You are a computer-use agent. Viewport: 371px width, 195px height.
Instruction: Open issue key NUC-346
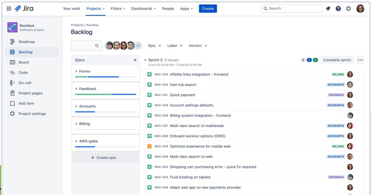coord(161,187)
